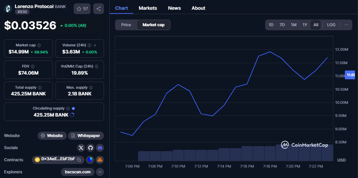The height and width of the screenshot is (178, 358).
Task: Click the $14.99M market cap value
Action: (19, 52)
